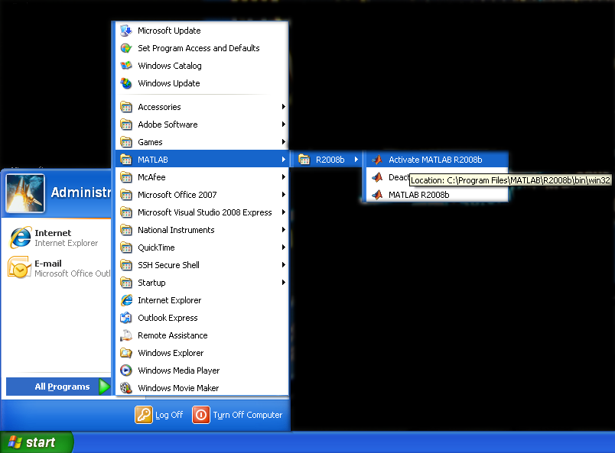Choose the Windows Movie Maker entry text
Screen dimensions: 615x453
pyautogui.click(x=178, y=388)
